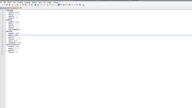Open the Macro menu
This screenshot has height=108, width=192.
[x=40, y=2]
